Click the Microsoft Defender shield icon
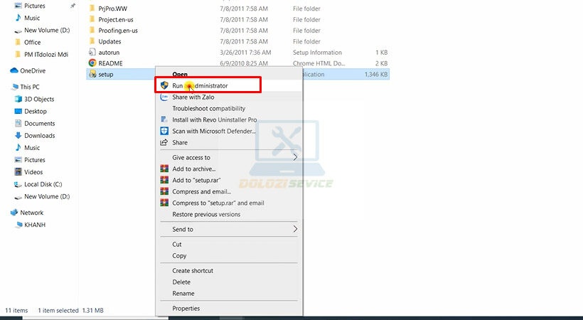The width and height of the screenshot is (583, 320). [164, 131]
